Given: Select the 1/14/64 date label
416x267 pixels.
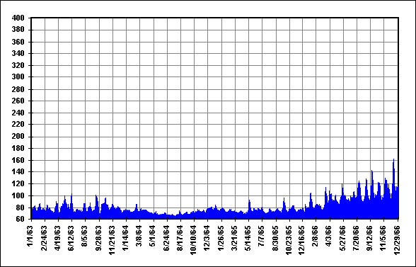Looking at the screenshot, I should point(125,238).
